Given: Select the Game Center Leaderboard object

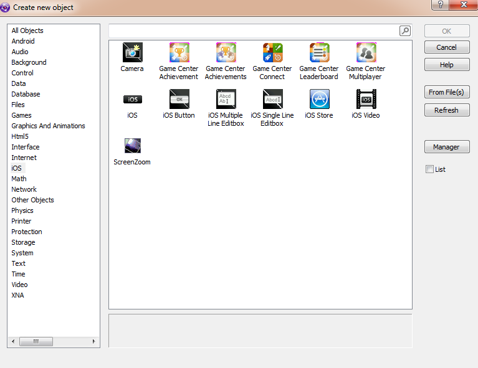Looking at the screenshot, I should click(x=319, y=61).
